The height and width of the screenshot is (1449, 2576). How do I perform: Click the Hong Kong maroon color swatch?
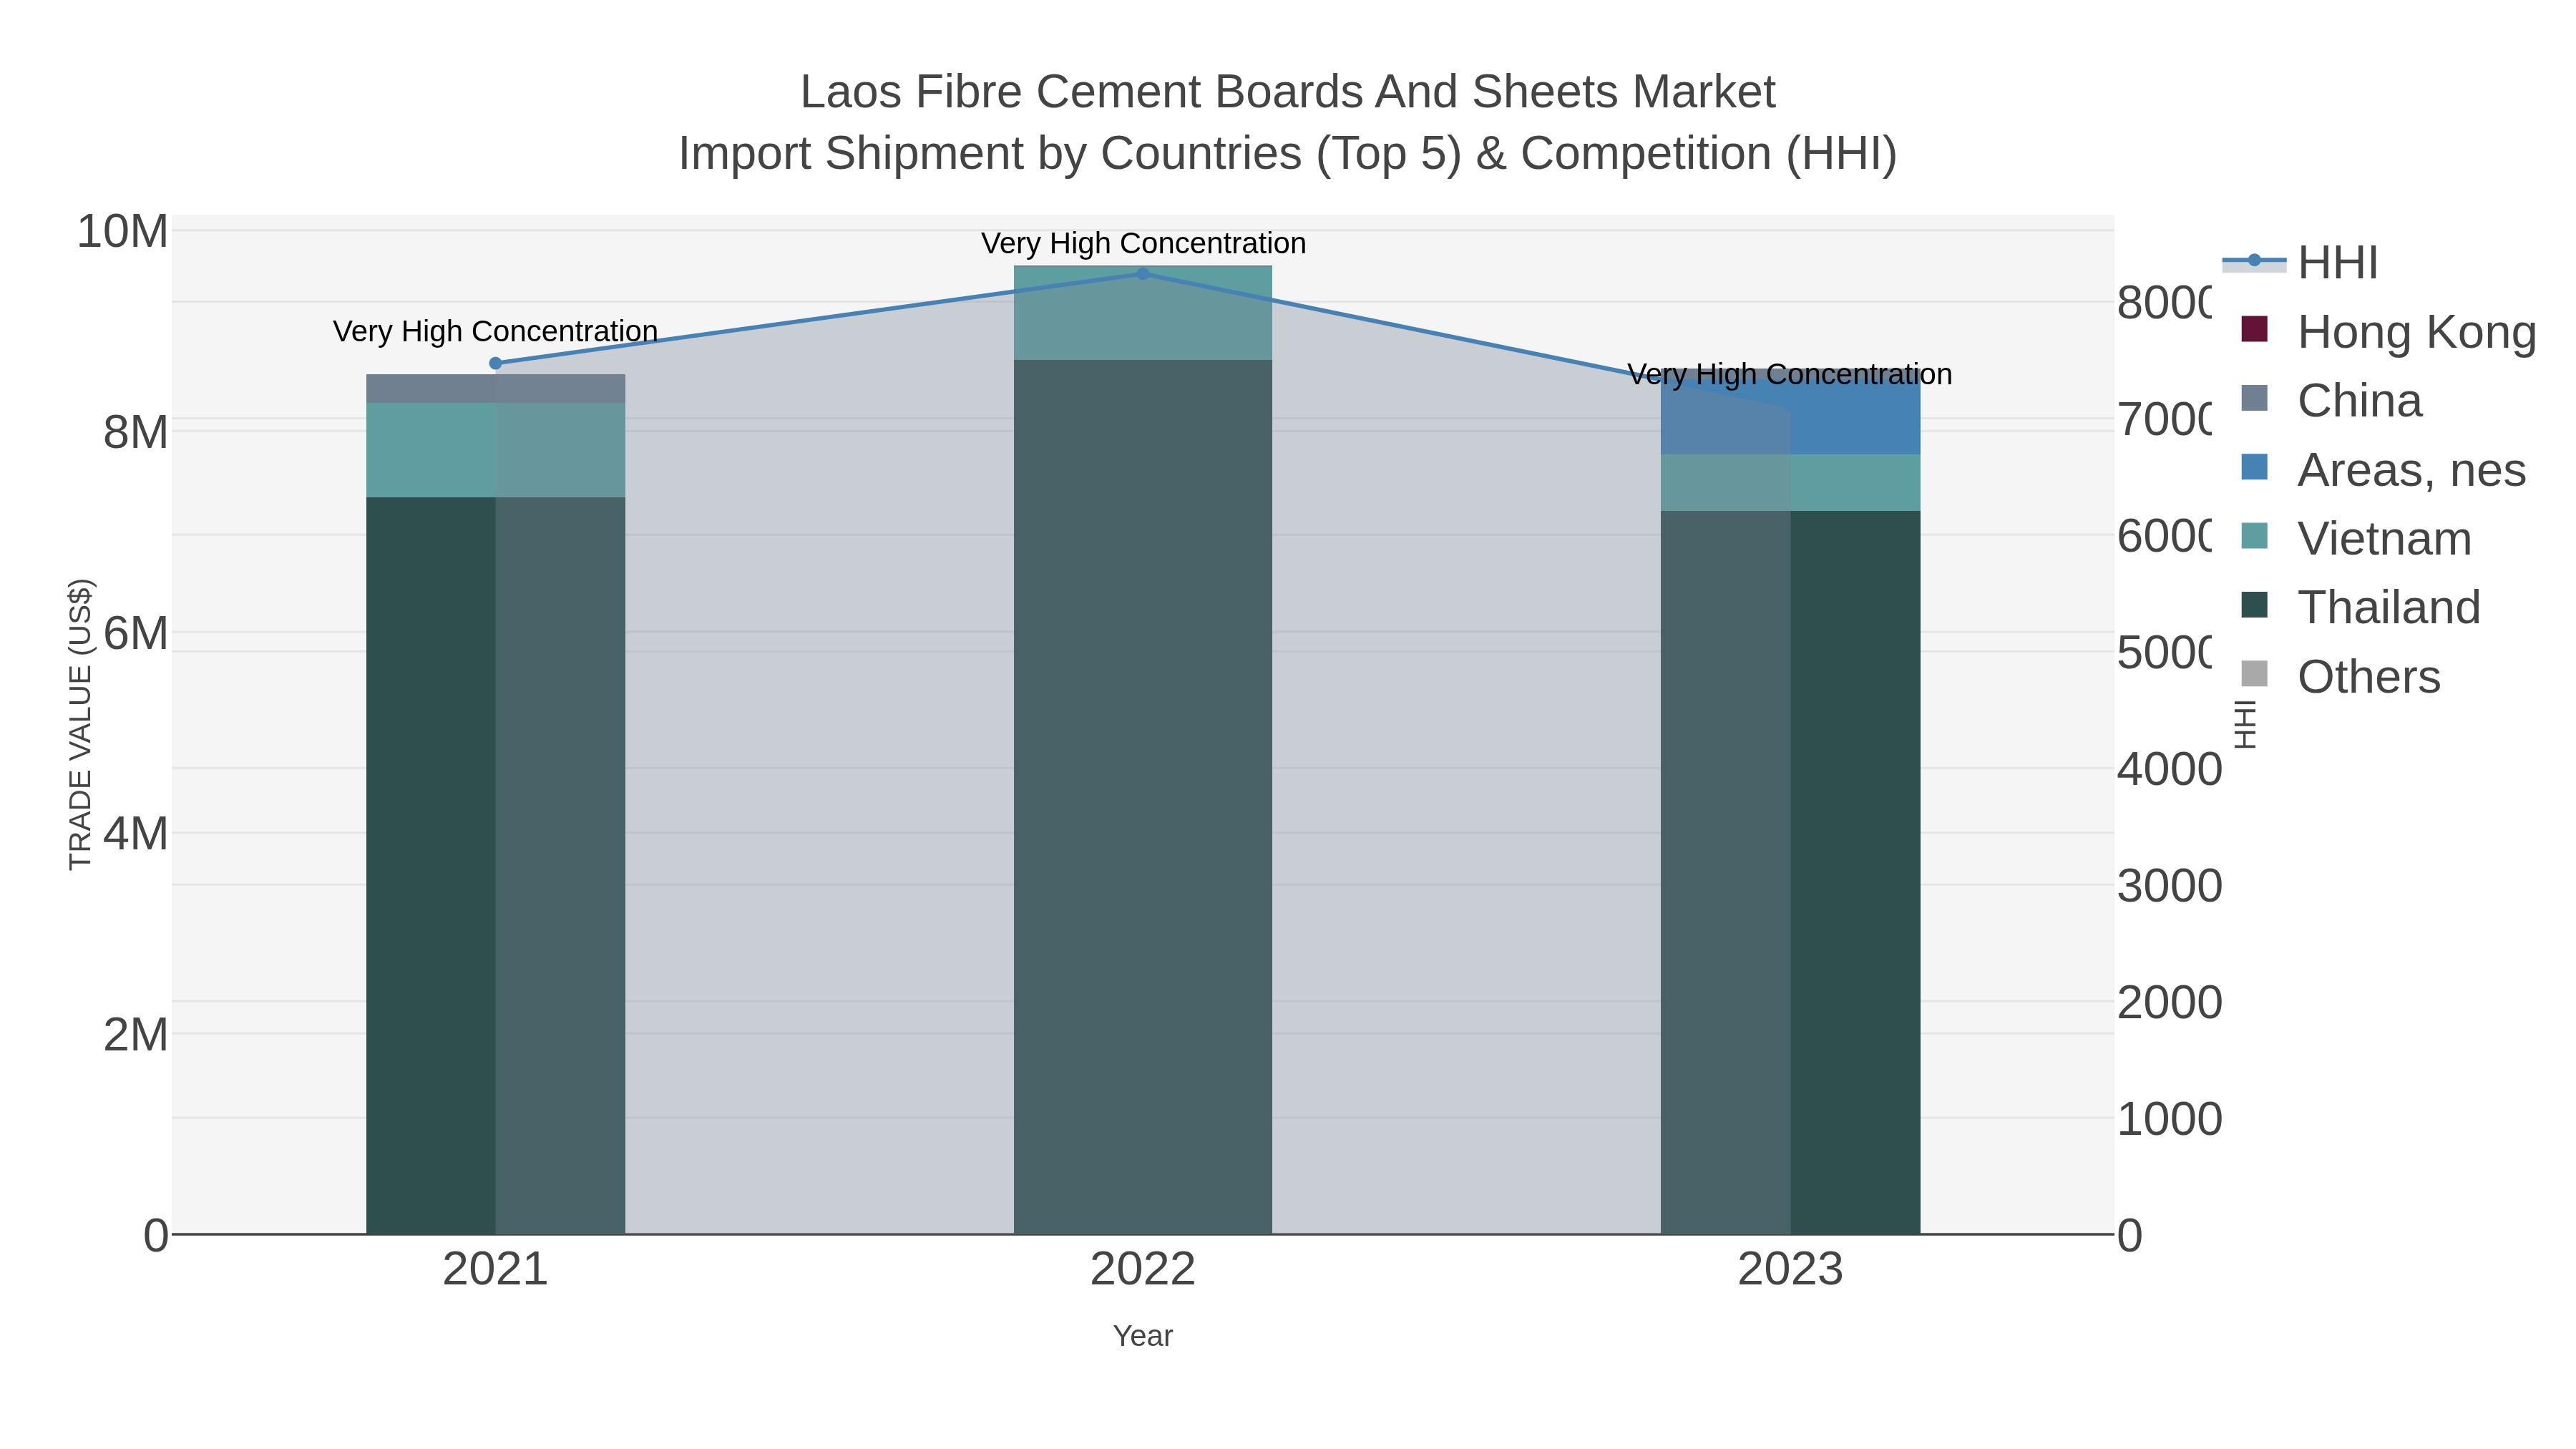2254,328
